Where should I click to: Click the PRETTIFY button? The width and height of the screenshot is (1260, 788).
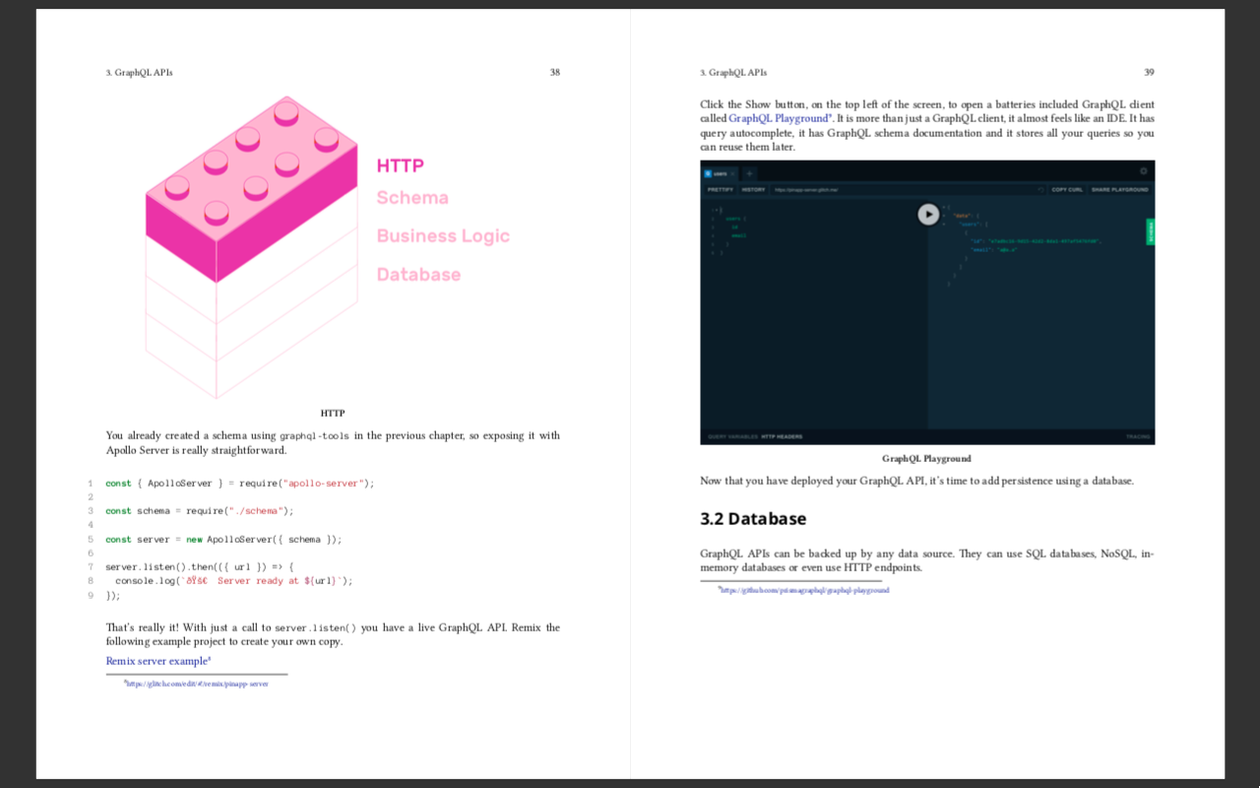coord(722,188)
